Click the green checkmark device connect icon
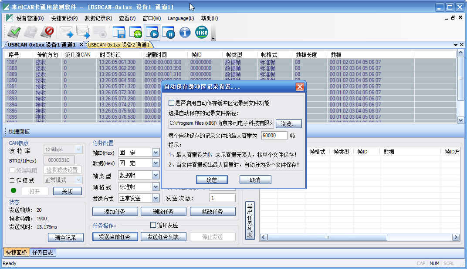 click(14, 32)
